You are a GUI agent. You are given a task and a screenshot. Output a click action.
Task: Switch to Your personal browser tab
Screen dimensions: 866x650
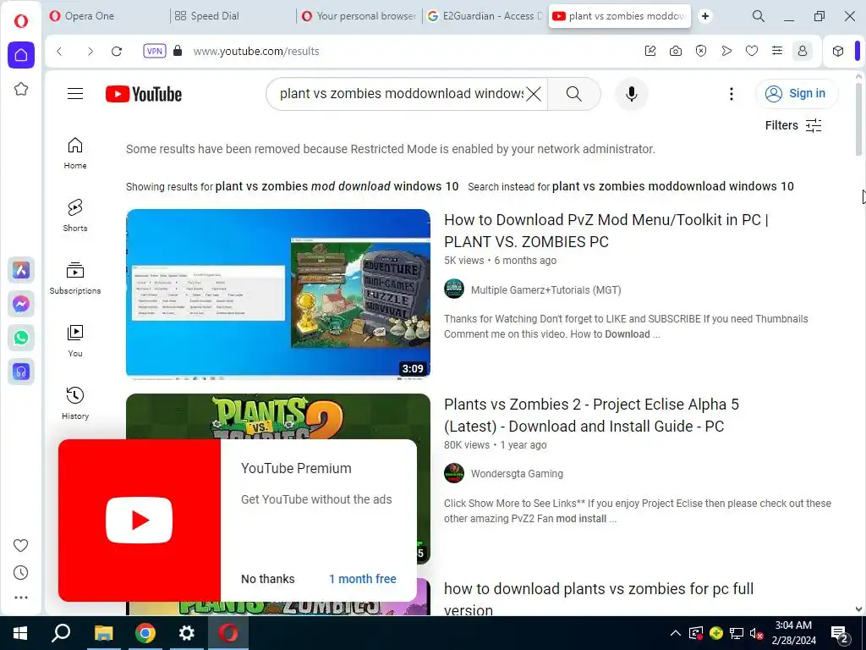coord(359,16)
